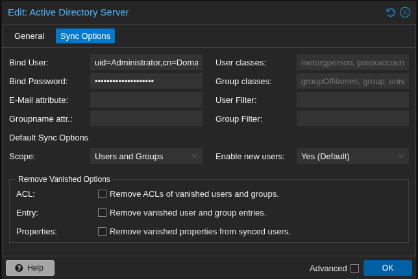
Task: Close the Edit Active Directory Server dialog
Action: click(x=405, y=12)
